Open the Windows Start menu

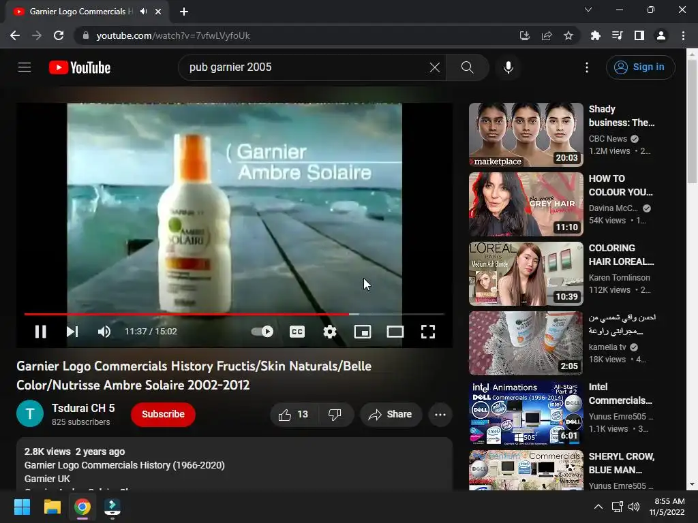(22, 507)
